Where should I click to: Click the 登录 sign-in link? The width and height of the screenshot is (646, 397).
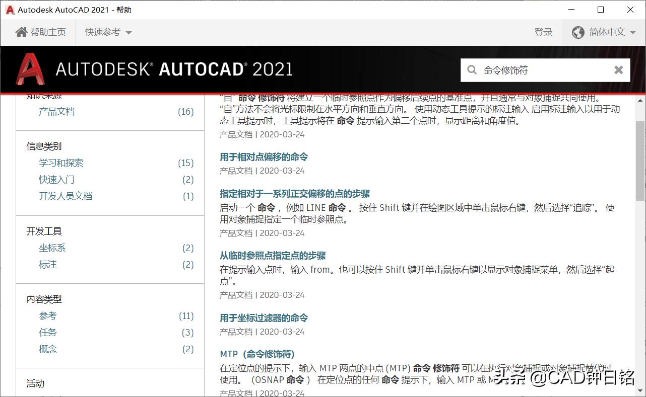tap(544, 32)
